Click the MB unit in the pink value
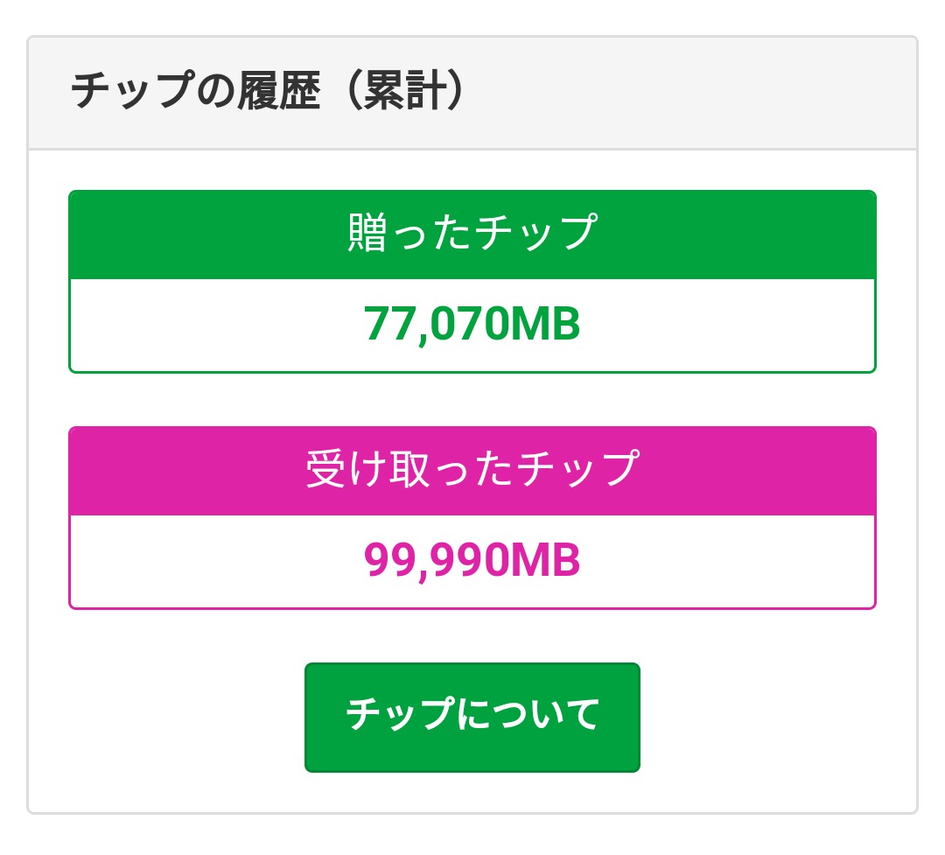 tap(544, 561)
